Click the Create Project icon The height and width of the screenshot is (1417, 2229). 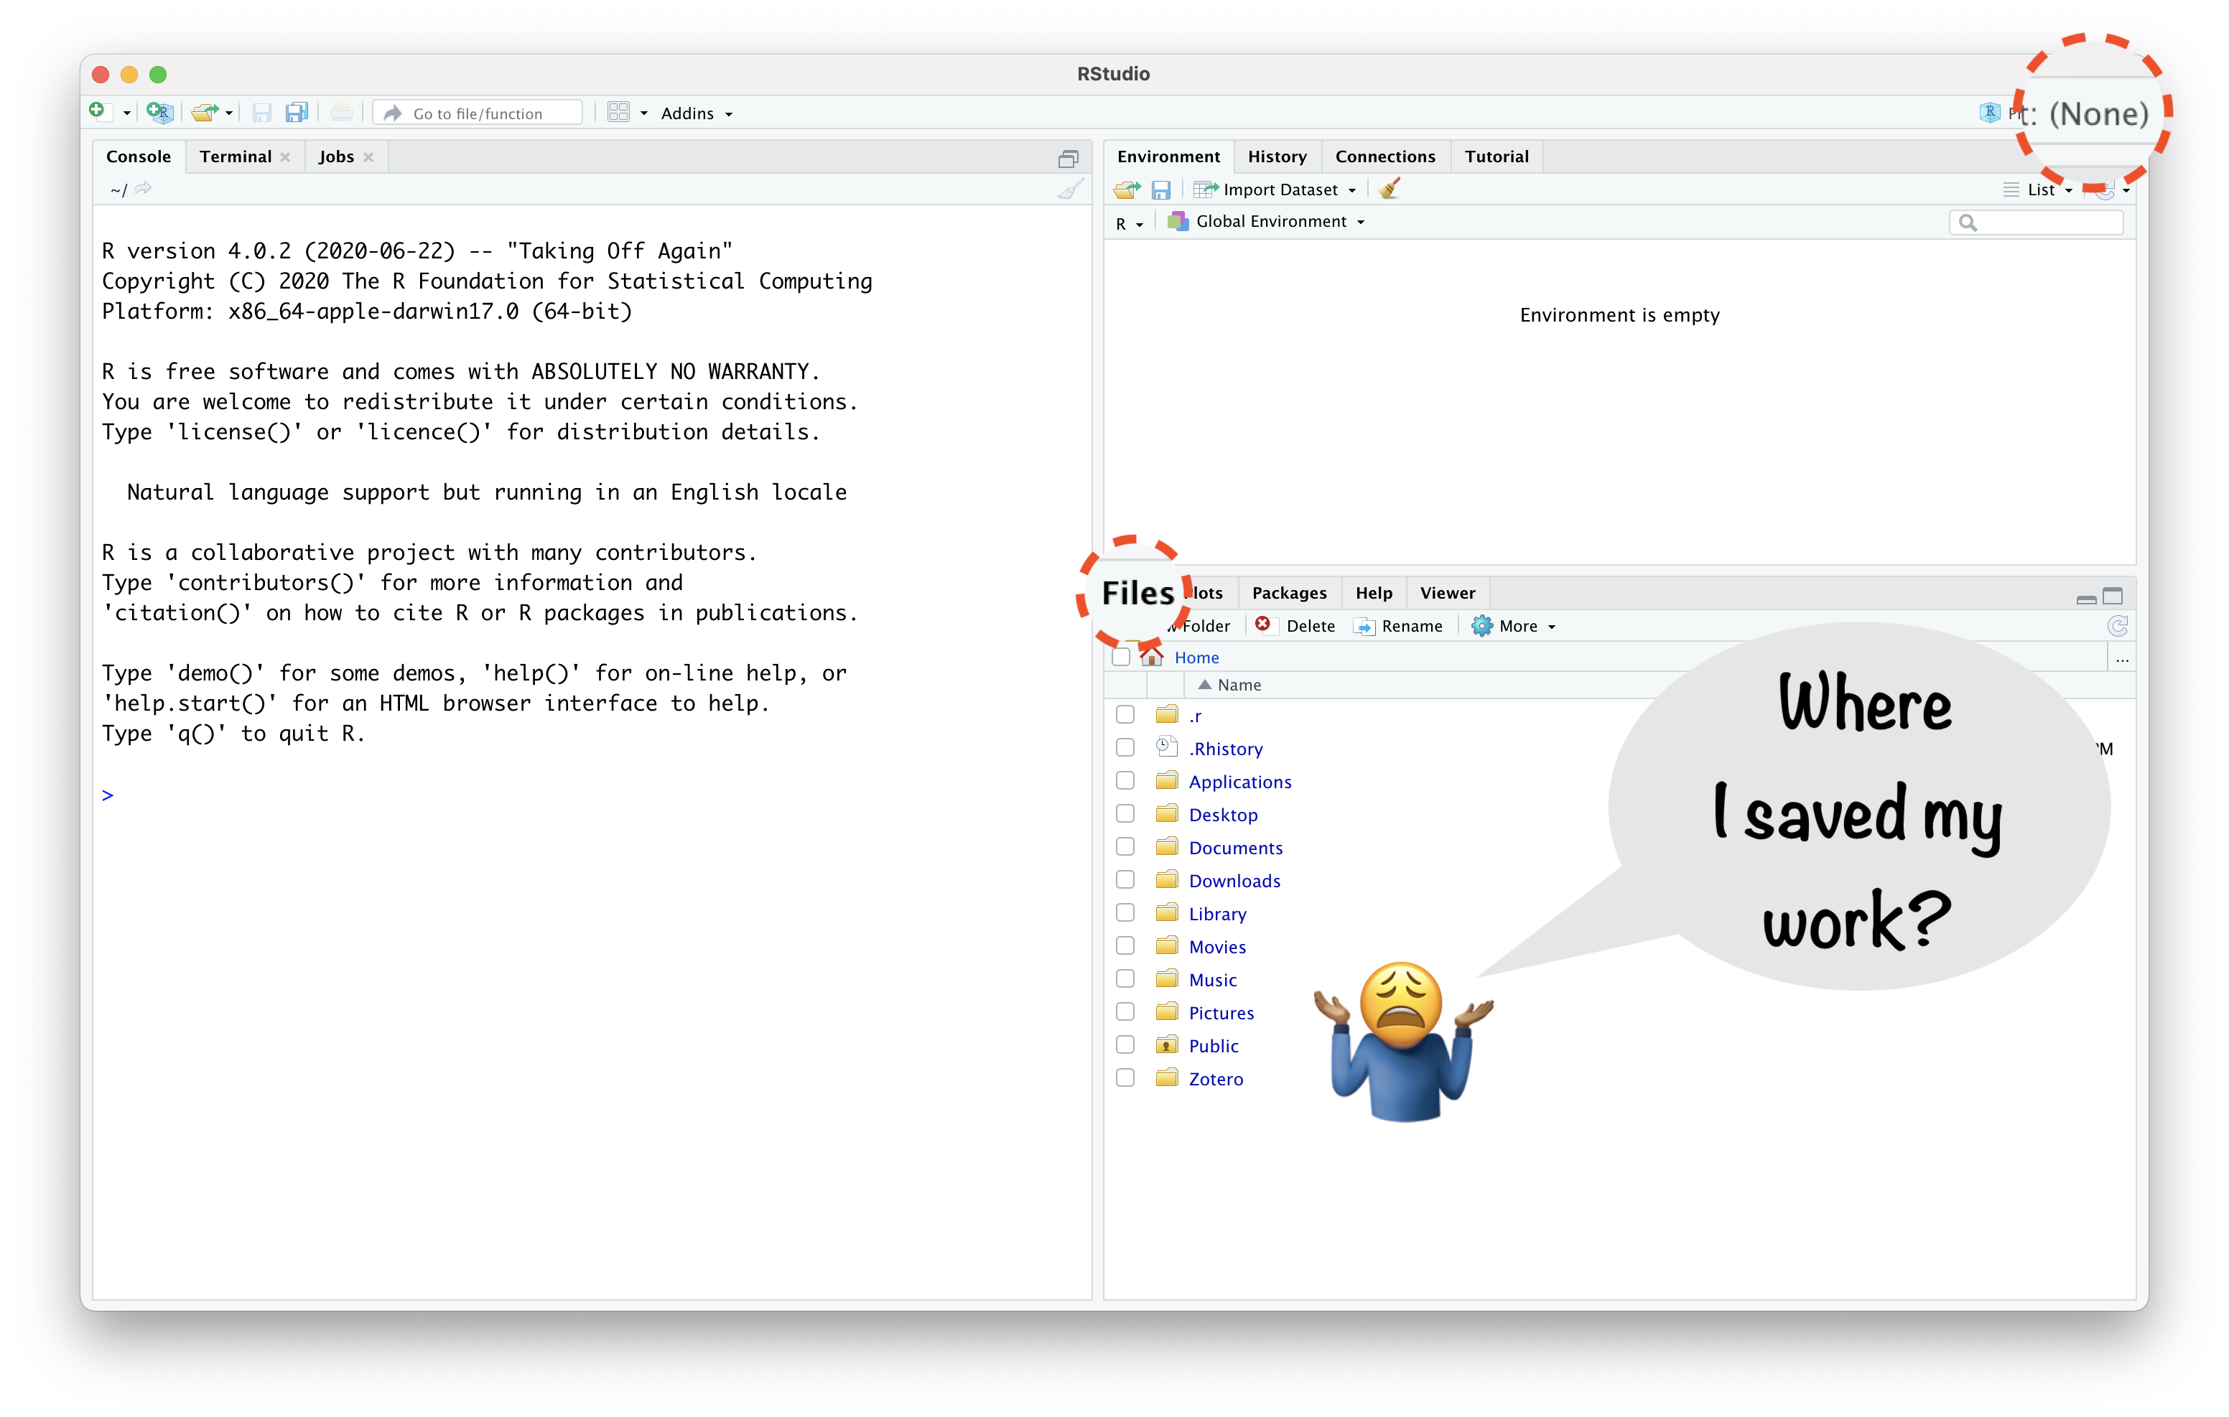pos(160,113)
